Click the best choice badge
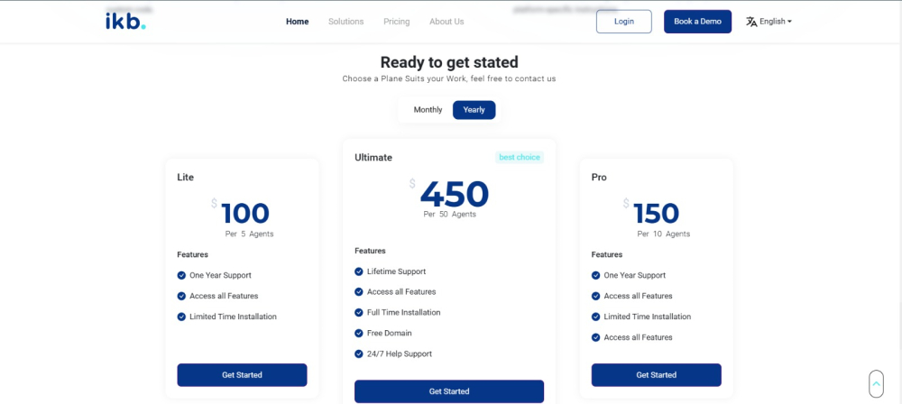Screen dimensions: 902x404 [520, 158]
